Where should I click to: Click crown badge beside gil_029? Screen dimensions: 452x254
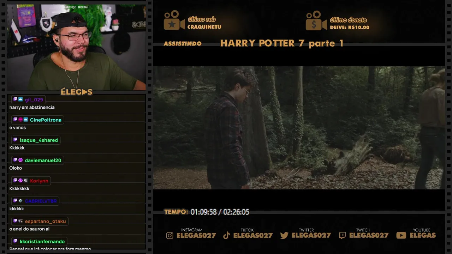(20, 99)
